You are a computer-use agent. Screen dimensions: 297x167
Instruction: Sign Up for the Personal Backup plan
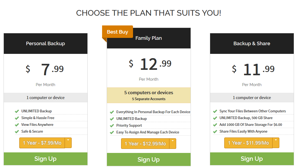(45, 159)
